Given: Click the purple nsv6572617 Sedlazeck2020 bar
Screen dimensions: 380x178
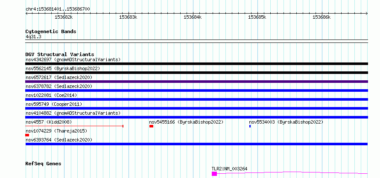Looking at the screenshot, I should click(196, 82).
